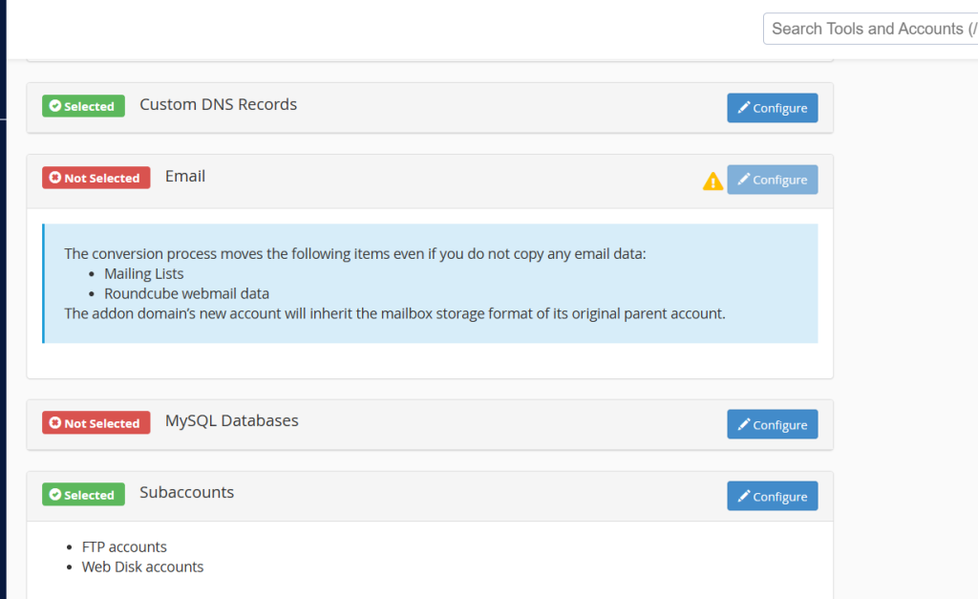Click pencil icon on MySQL Databases Configure
Viewport: 978px width, 599px height.
pos(743,424)
